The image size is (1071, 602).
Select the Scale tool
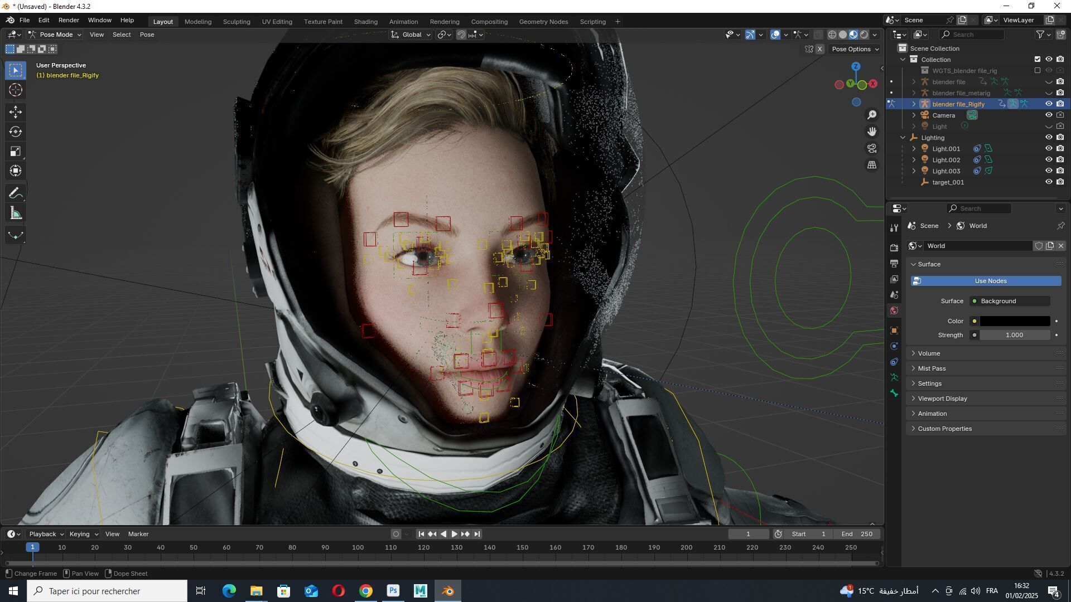[x=16, y=152]
